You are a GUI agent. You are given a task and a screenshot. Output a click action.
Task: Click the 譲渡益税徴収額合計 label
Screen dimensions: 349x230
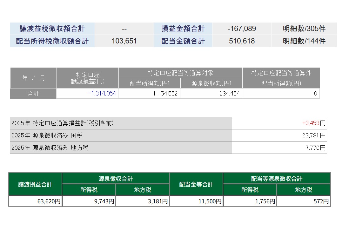click(52, 29)
